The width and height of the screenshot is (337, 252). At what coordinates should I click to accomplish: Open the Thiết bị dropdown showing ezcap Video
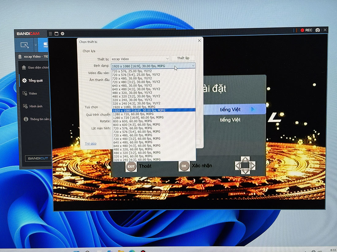click(x=140, y=59)
